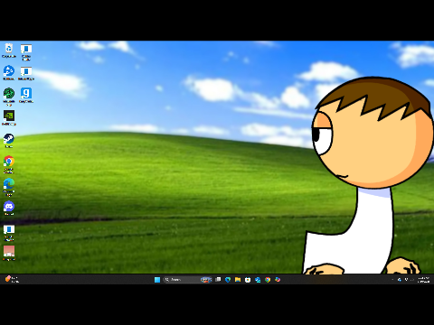Select the generic shortcut icon below Discord
This screenshot has width=434, height=325.
click(9, 232)
